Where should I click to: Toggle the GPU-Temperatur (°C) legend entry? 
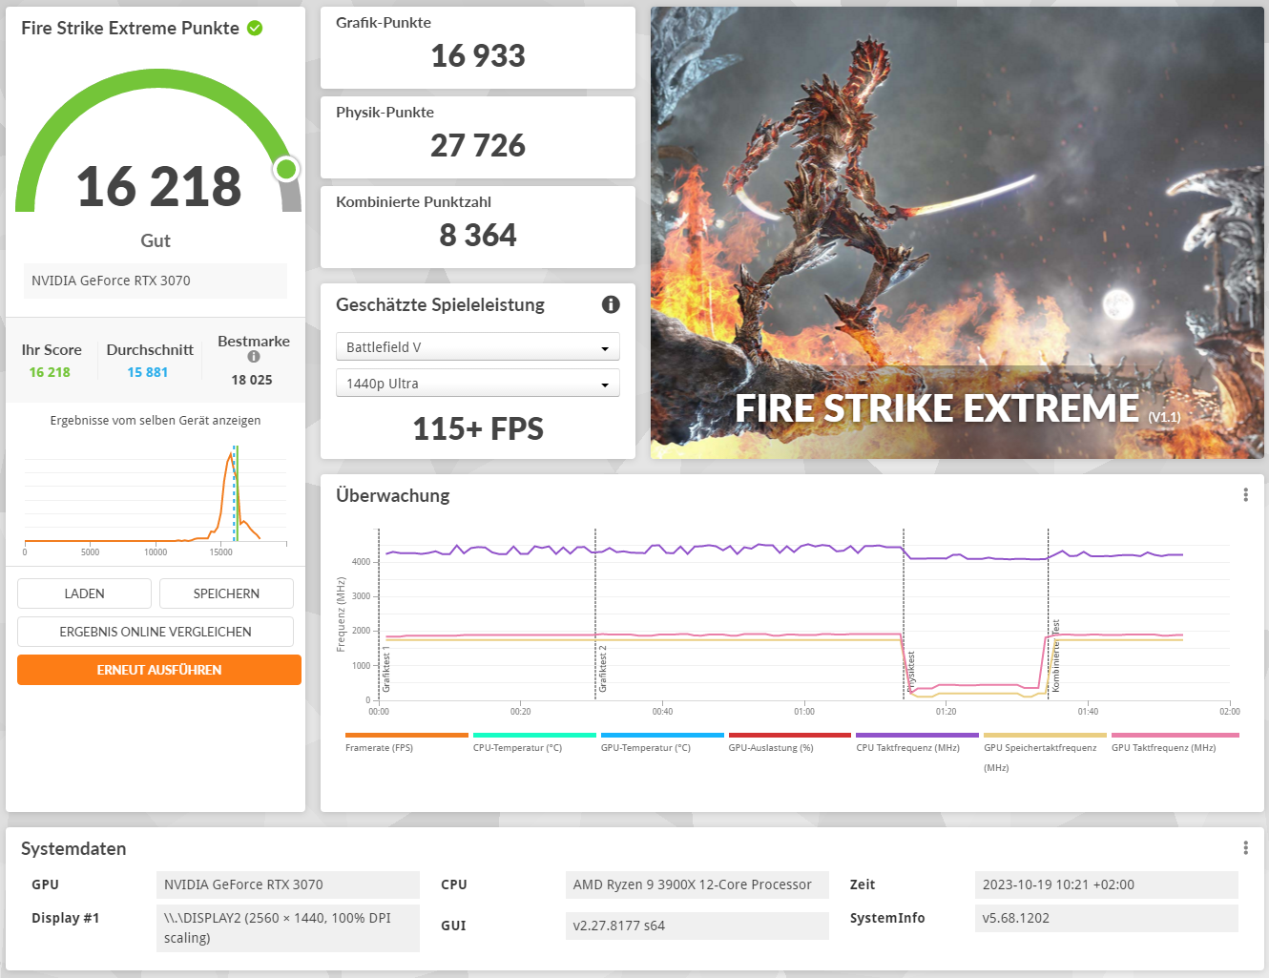click(662, 742)
